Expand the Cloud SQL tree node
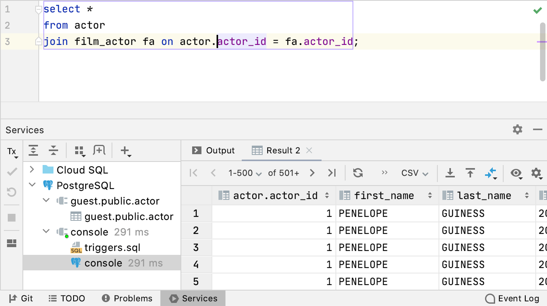This screenshot has height=306, width=547. (32, 170)
